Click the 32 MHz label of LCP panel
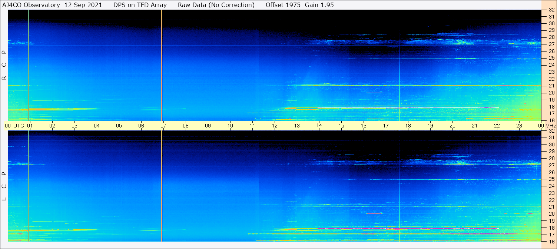This screenshot has width=557, height=249. [551, 131]
